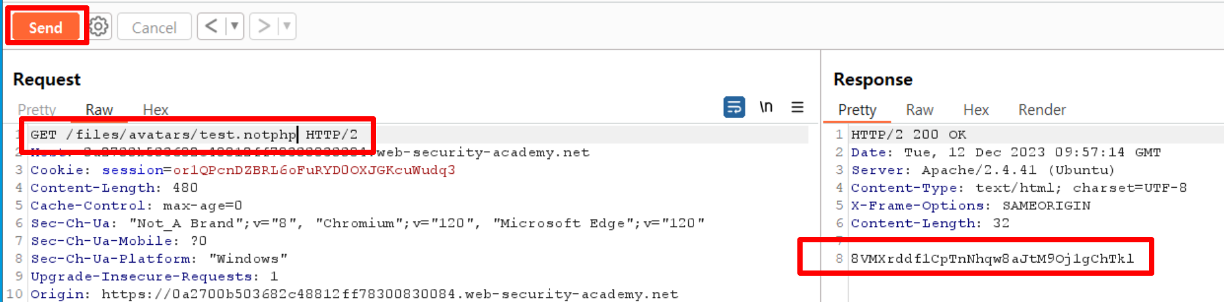This screenshot has width=1224, height=302.
Task: Open the Response Render tab
Action: click(1042, 110)
